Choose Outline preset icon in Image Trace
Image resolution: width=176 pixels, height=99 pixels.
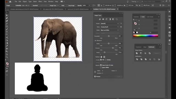tap(117, 19)
